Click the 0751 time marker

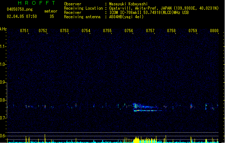pyautogui.click(x=24, y=31)
